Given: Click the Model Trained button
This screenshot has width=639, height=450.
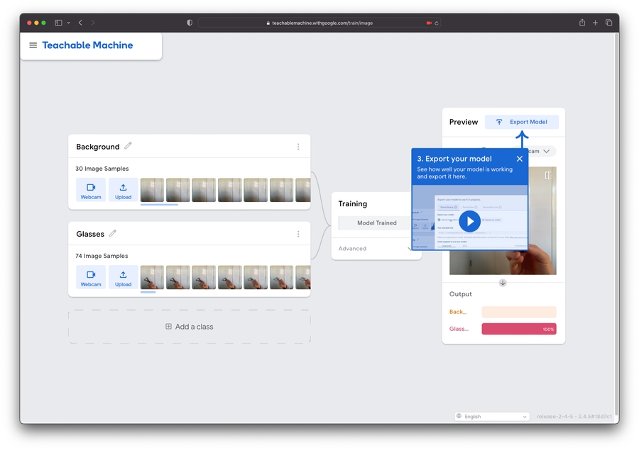Looking at the screenshot, I should [x=376, y=223].
